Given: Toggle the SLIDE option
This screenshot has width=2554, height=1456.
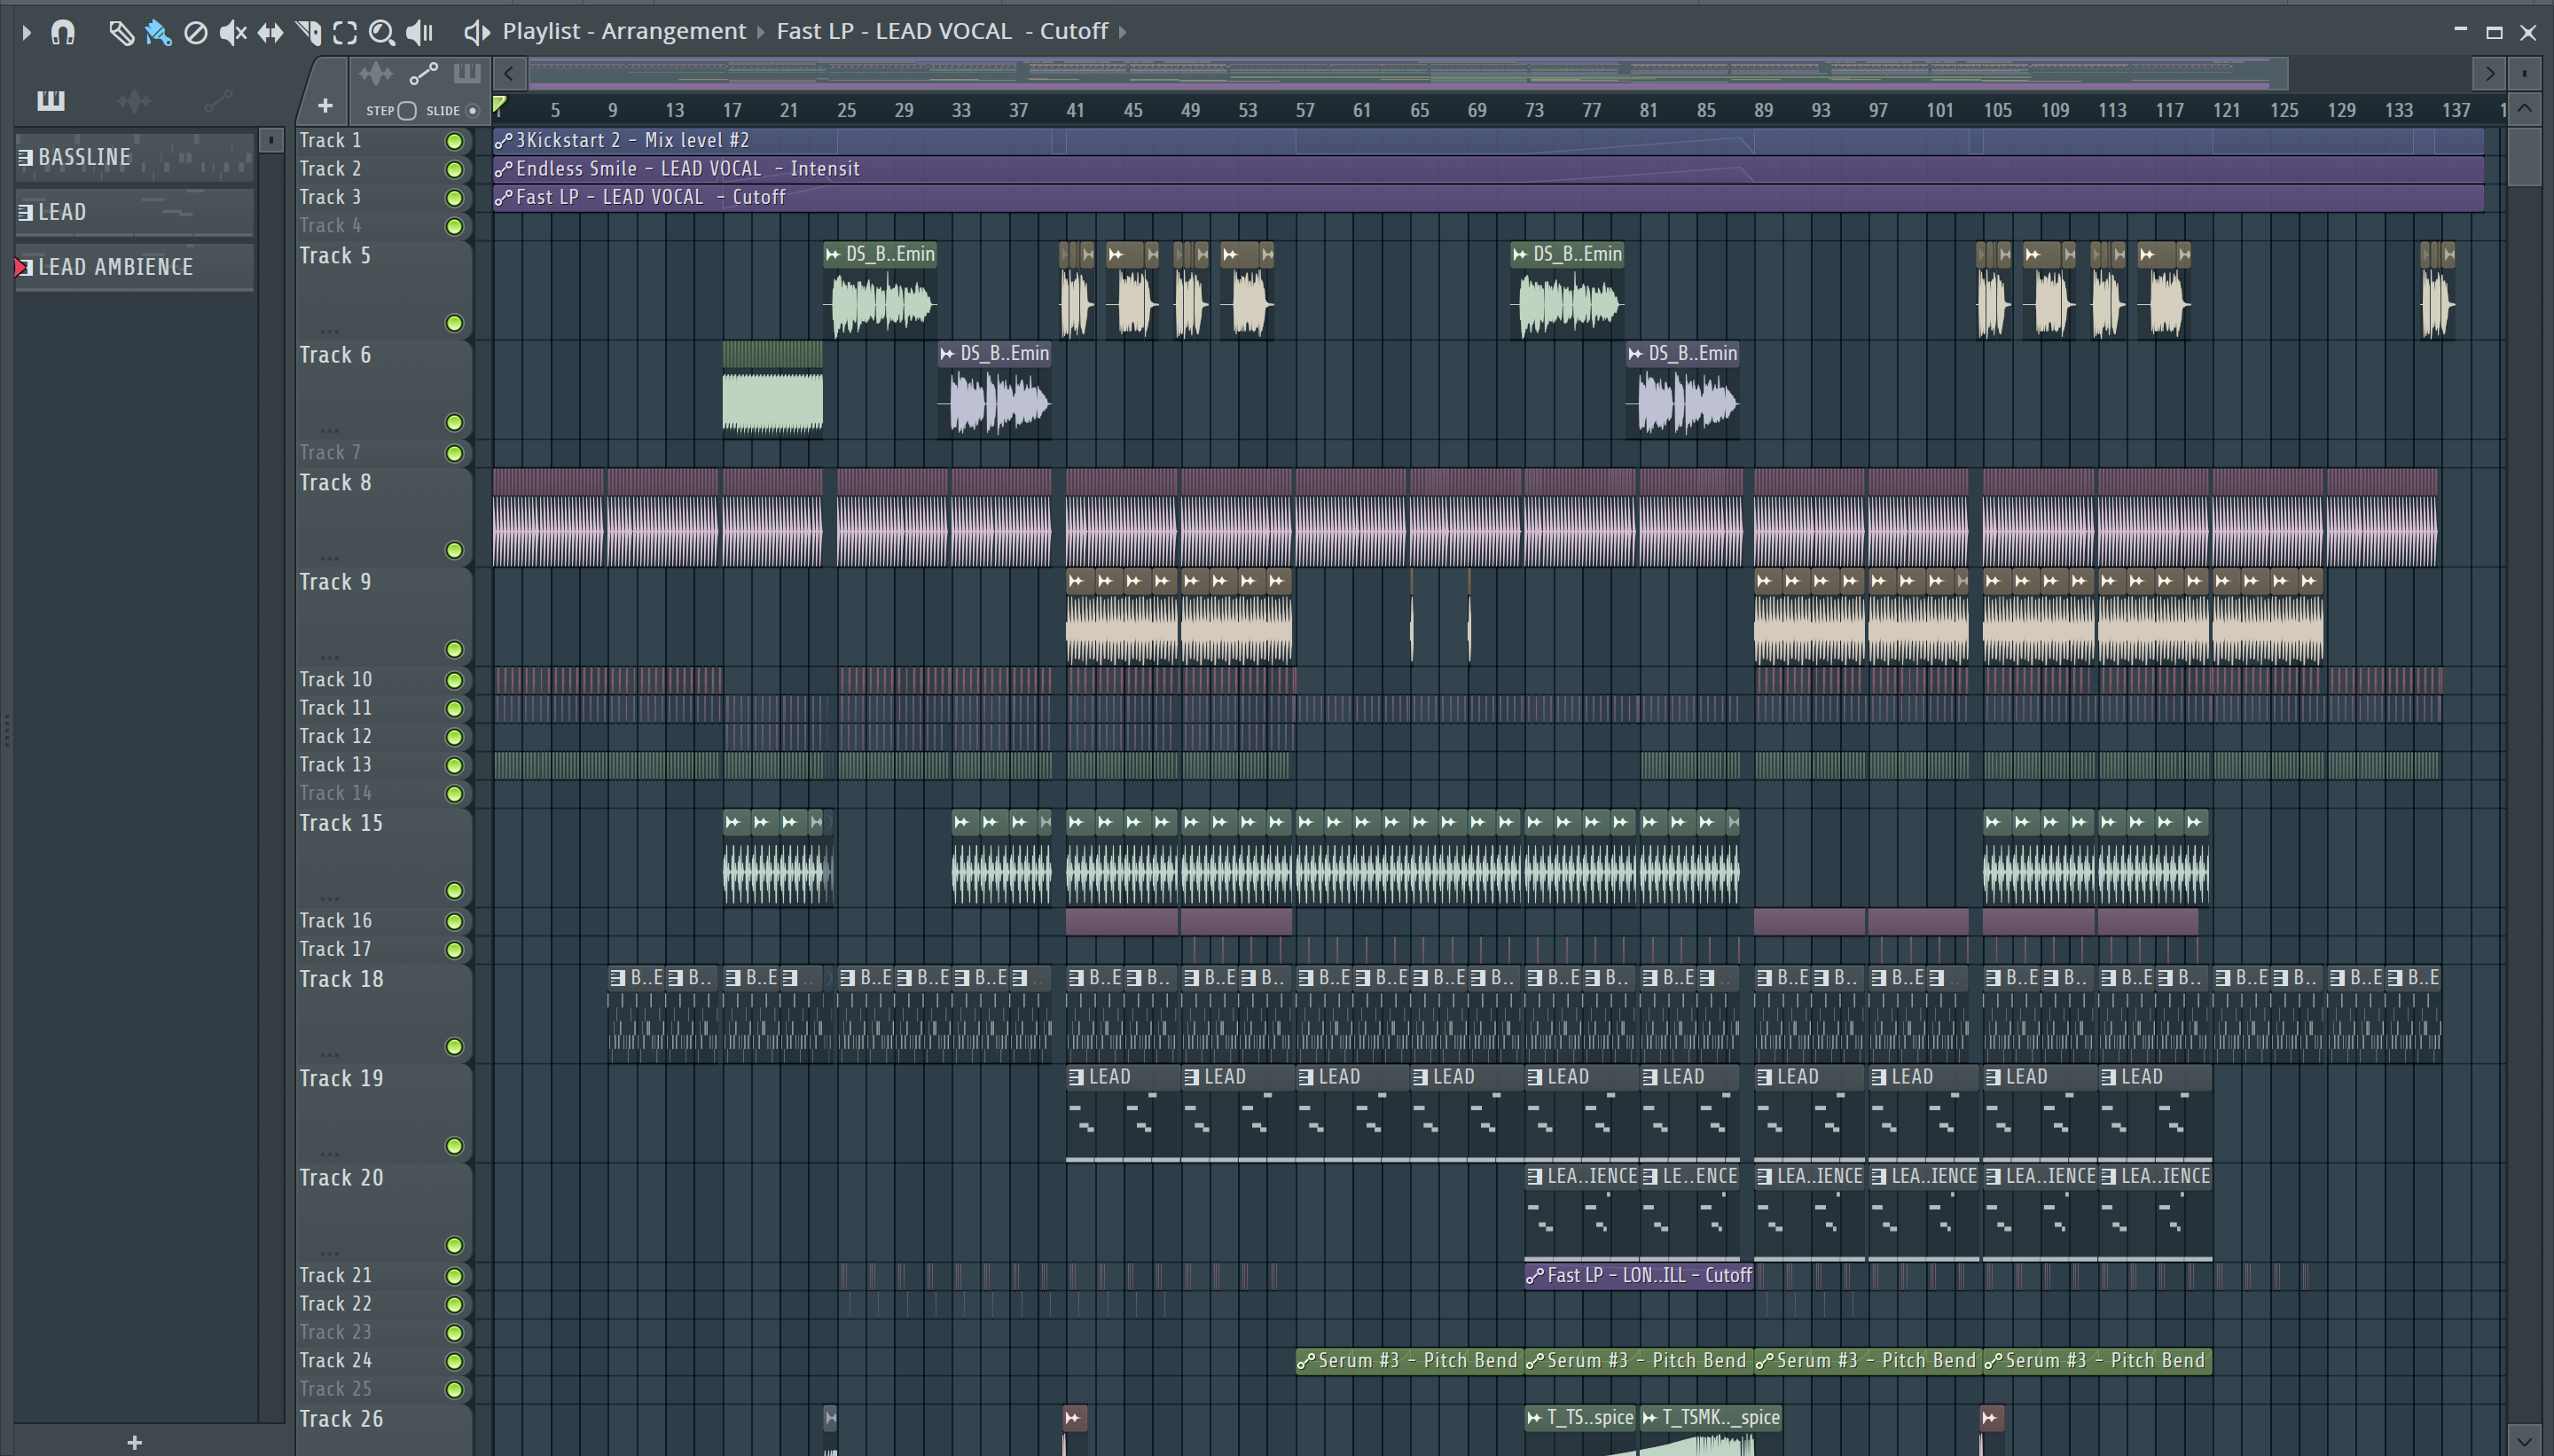Looking at the screenshot, I should tap(473, 110).
